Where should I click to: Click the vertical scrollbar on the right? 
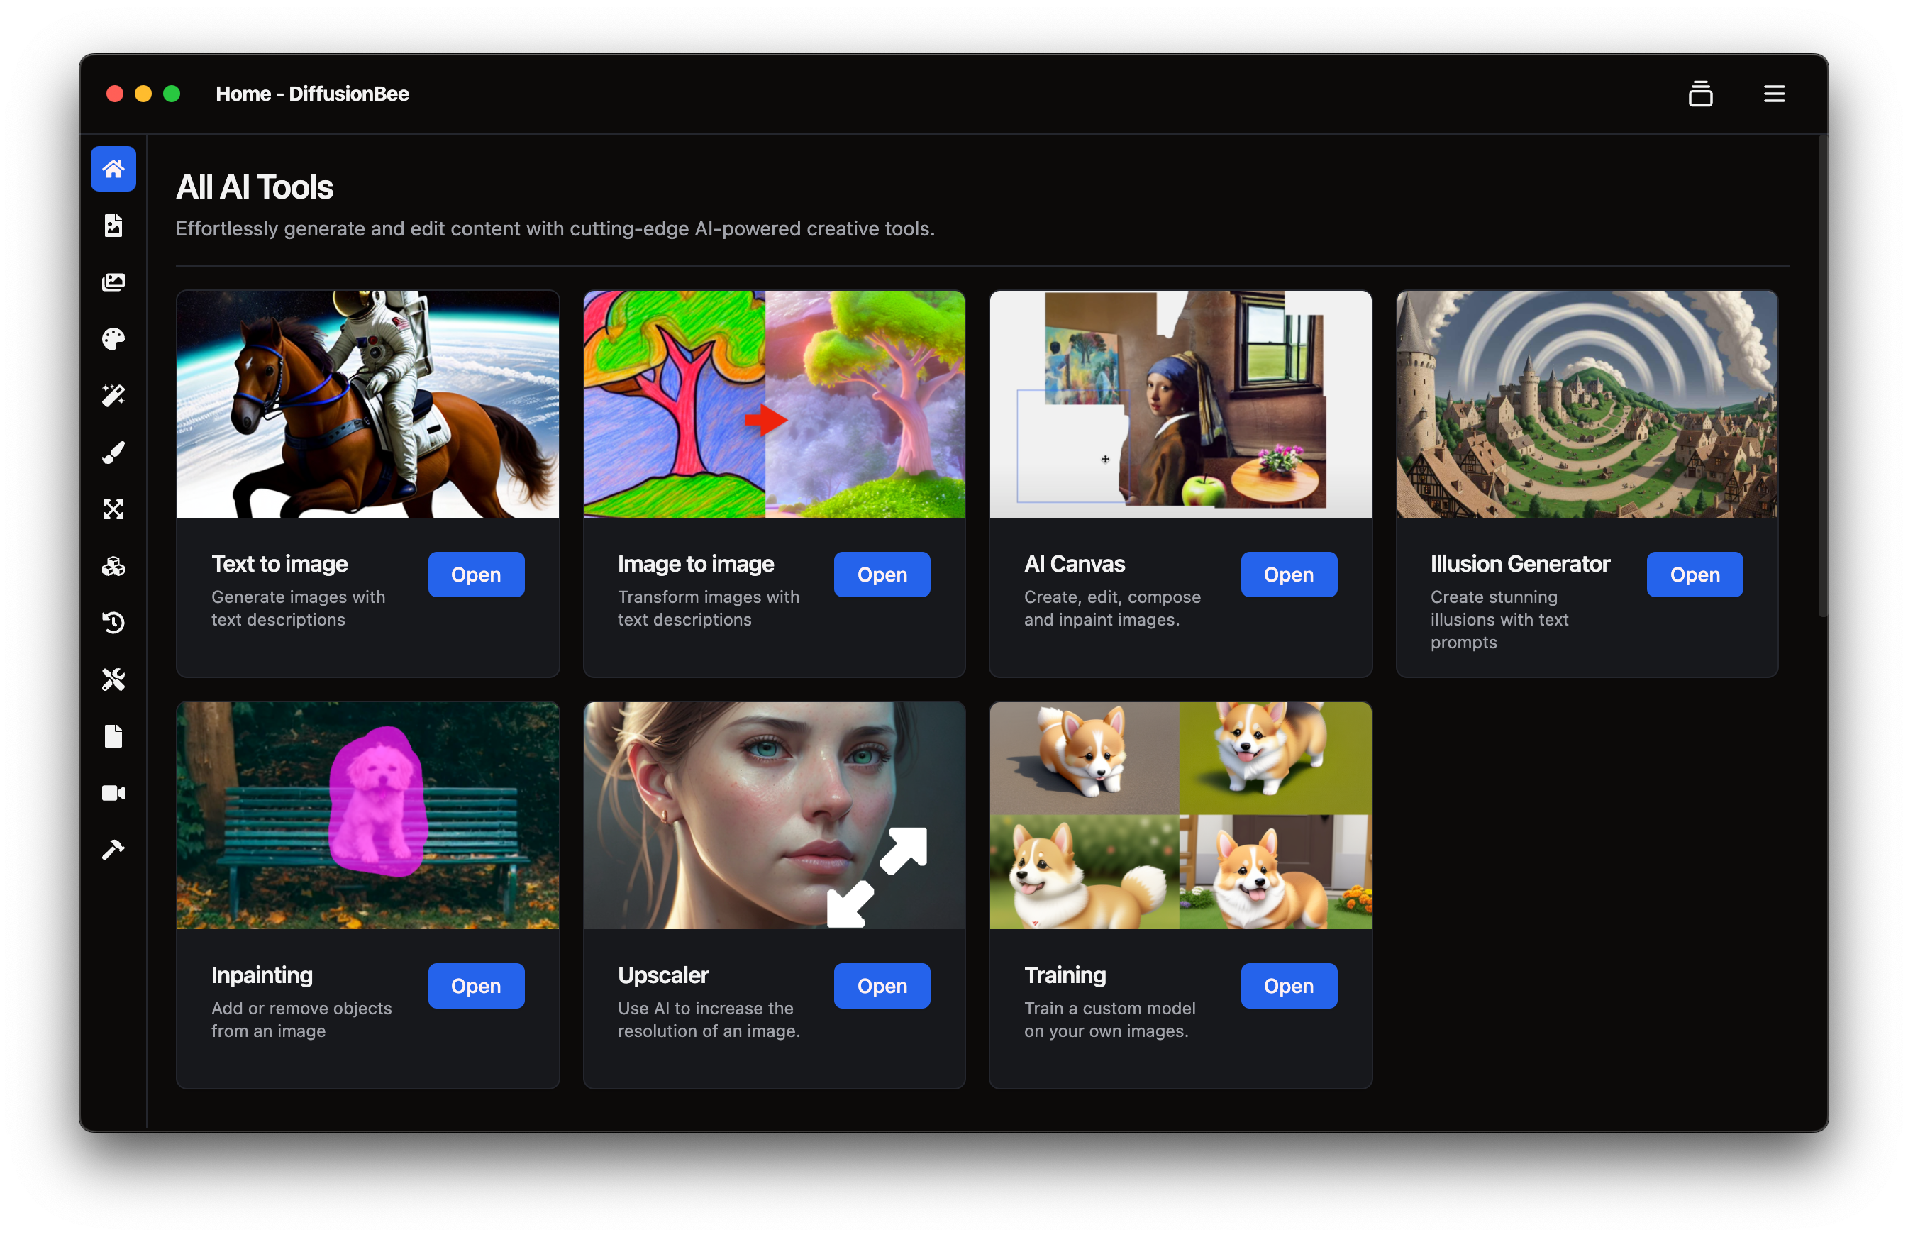point(1821,377)
